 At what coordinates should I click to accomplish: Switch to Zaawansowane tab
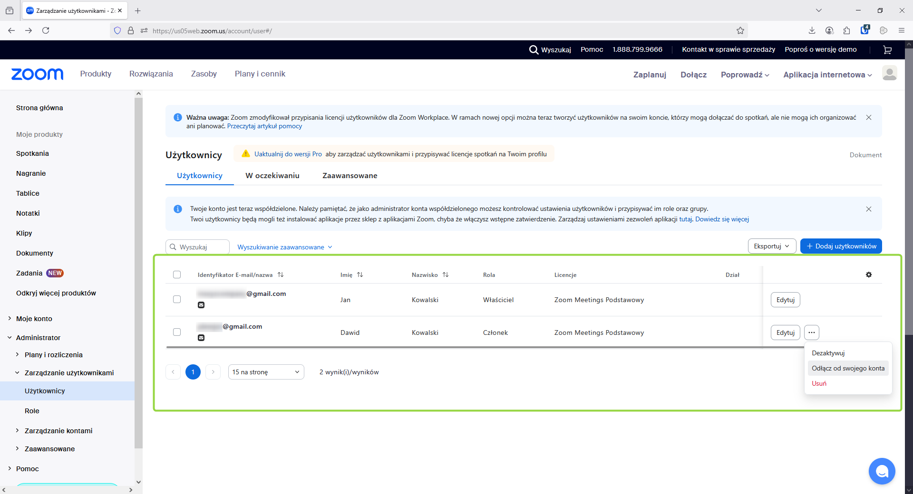click(350, 176)
